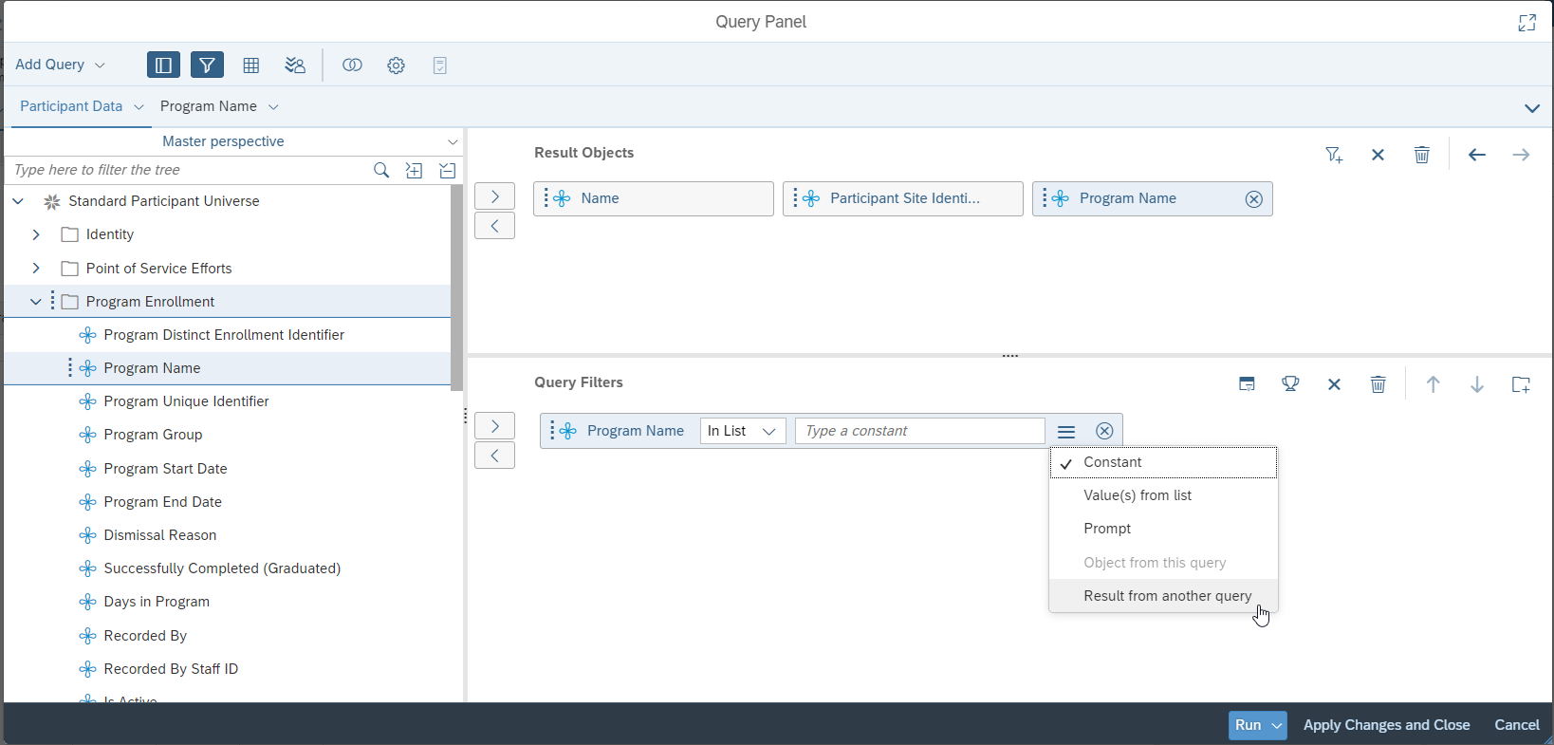Click the universe tree vertical scrollbar
The height and width of the screenshot is (745, 1554).
pos(456,288)
